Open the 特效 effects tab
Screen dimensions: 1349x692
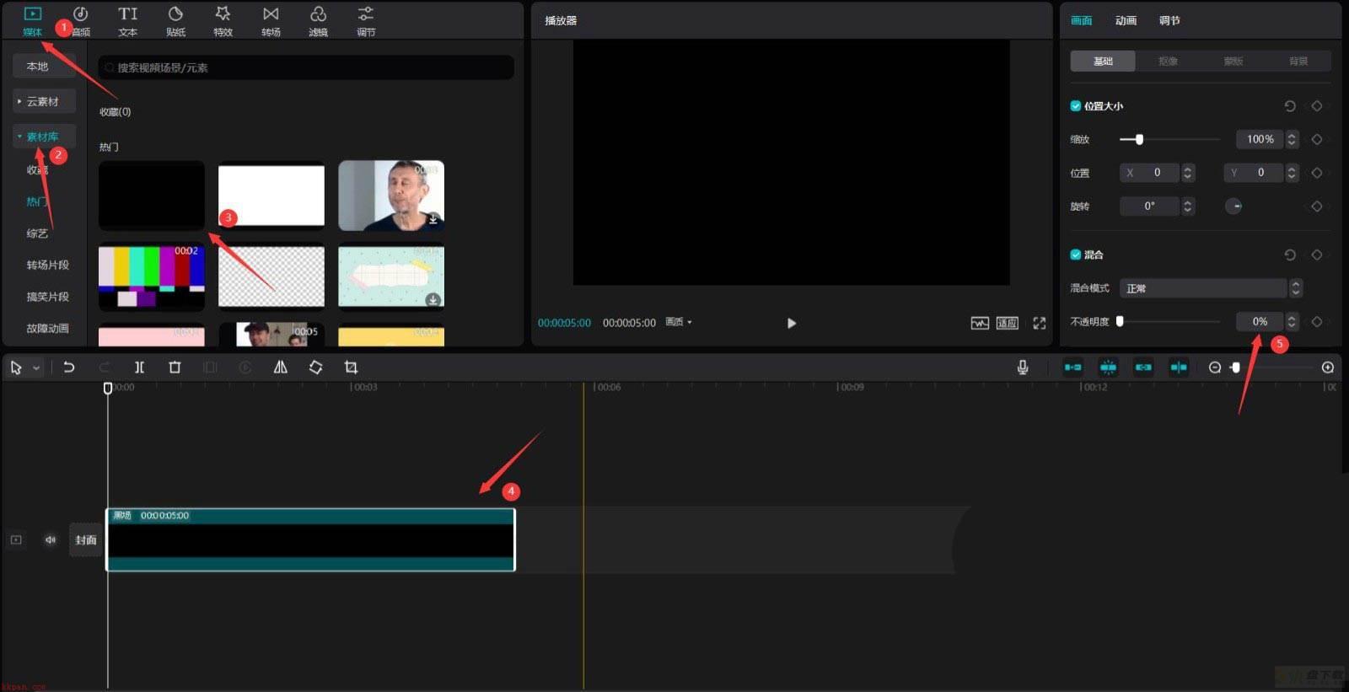click(x=223, y=21)
